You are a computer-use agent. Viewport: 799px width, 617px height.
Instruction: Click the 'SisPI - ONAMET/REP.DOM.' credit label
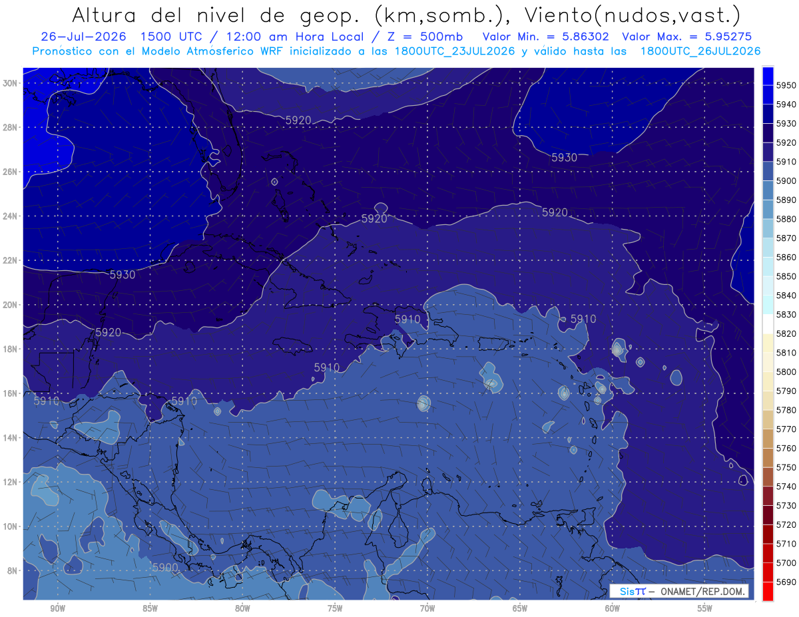pyautogui.click(x=680, y=591)
